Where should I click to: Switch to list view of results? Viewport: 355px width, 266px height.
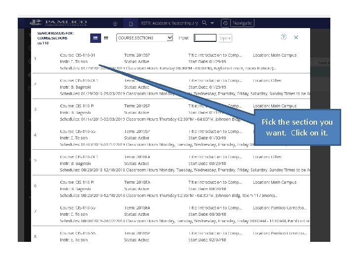95,38
